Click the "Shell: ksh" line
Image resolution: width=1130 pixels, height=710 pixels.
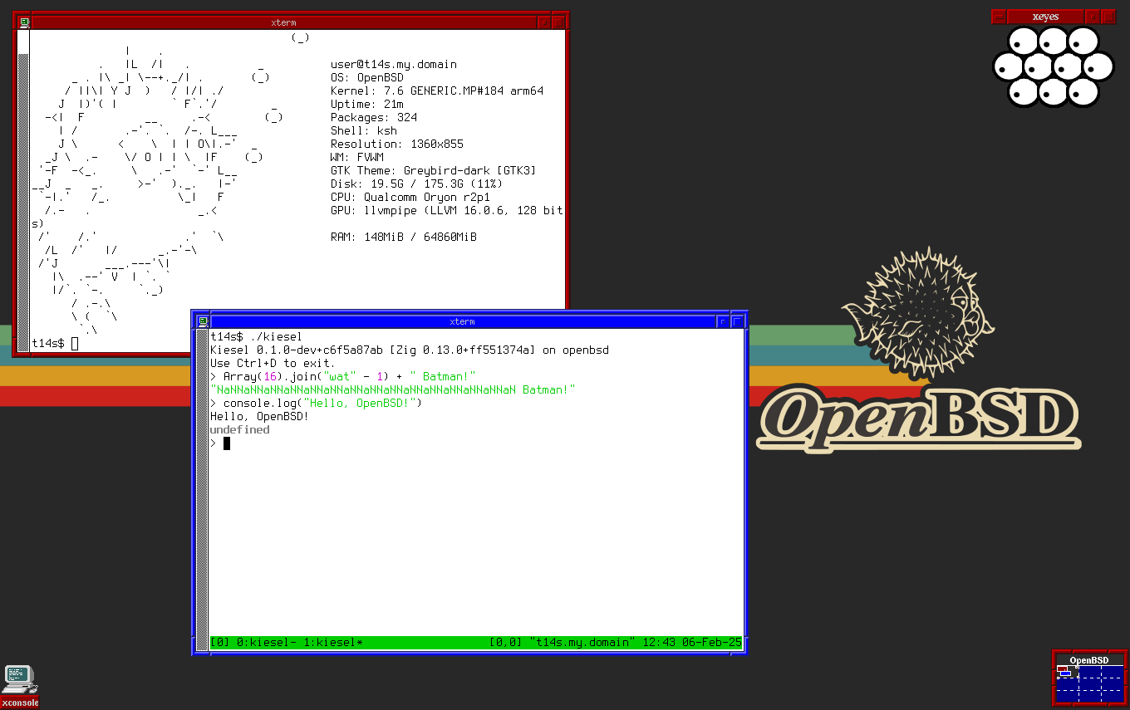coord(364,130)
